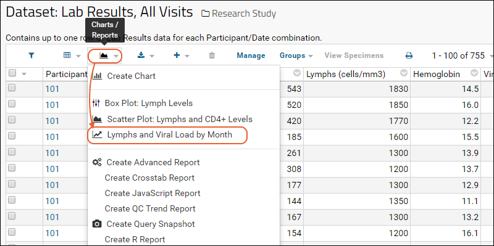This screenshot has height=246, width=494.
Task: Click the Research Study folder icon
Action: (206, 14)
